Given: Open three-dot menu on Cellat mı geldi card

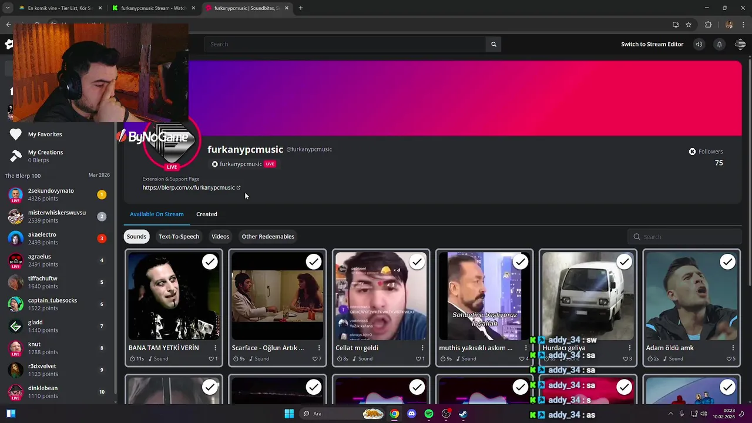Looking at the screenshot, I should (x=422, y=348).
